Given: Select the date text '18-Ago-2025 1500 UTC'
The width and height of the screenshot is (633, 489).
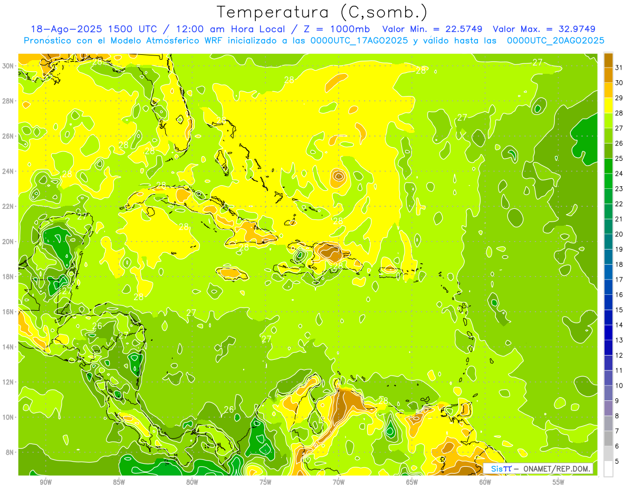Looking at the screenshot, I should click(x=93, y=29).
